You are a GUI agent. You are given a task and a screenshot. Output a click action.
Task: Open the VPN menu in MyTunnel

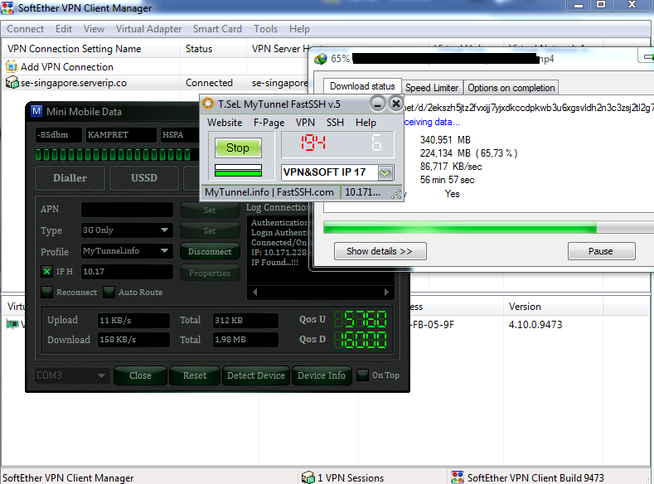(x=305, y=123)
